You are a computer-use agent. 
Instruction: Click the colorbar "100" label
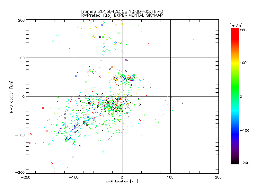pos(243,63)
